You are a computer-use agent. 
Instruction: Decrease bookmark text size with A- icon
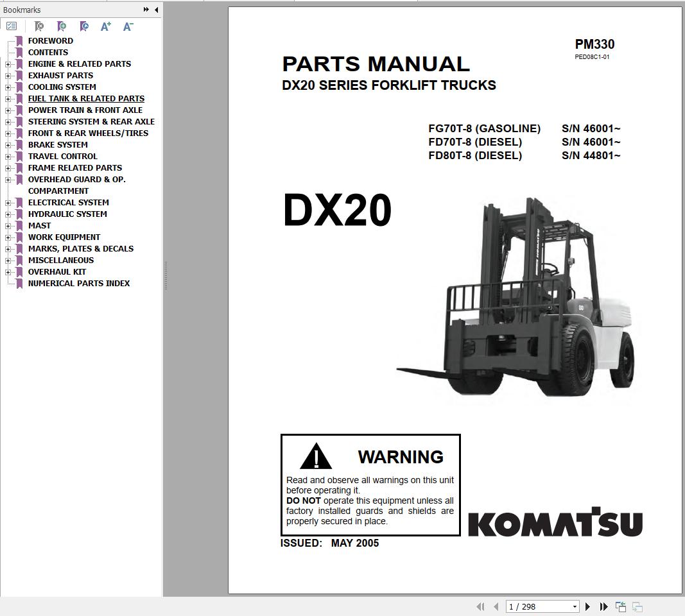click(x=127, y=26)
